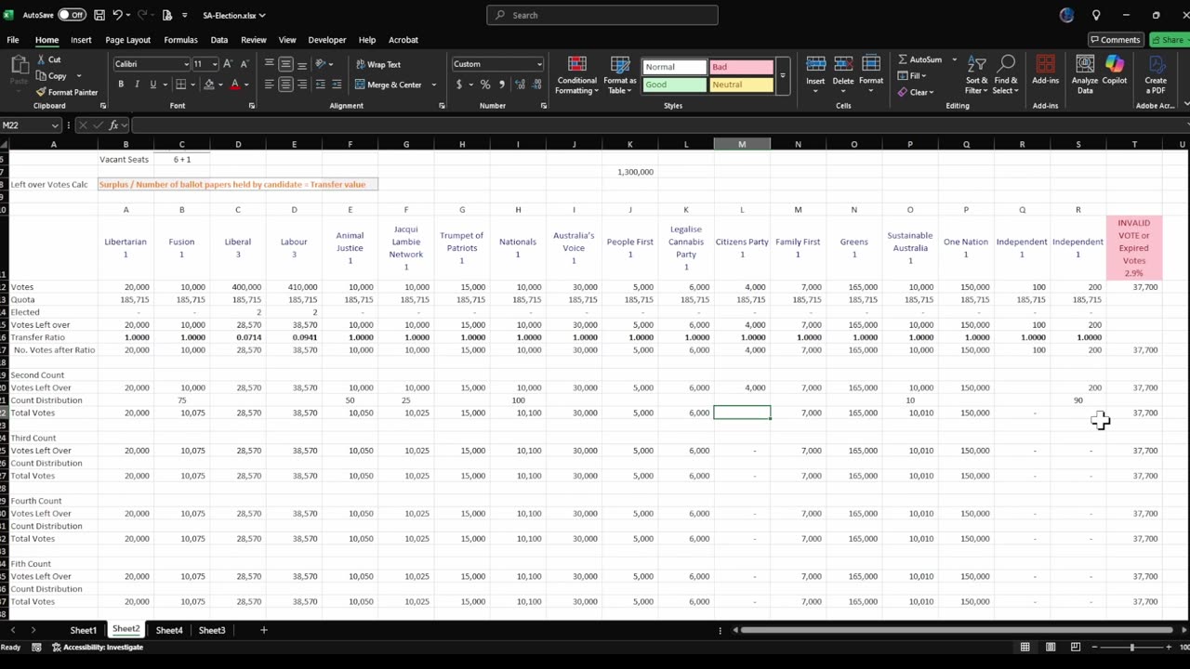Click AutoSum
1190x669 pixels.
point(920,59)
